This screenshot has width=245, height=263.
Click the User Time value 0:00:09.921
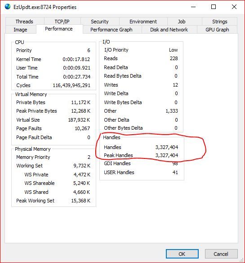coord(76,68)
